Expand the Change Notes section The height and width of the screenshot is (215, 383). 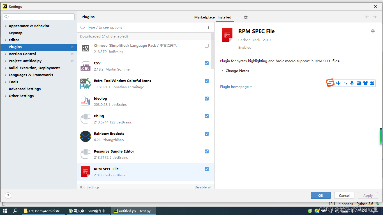click(x=222, y=71)
